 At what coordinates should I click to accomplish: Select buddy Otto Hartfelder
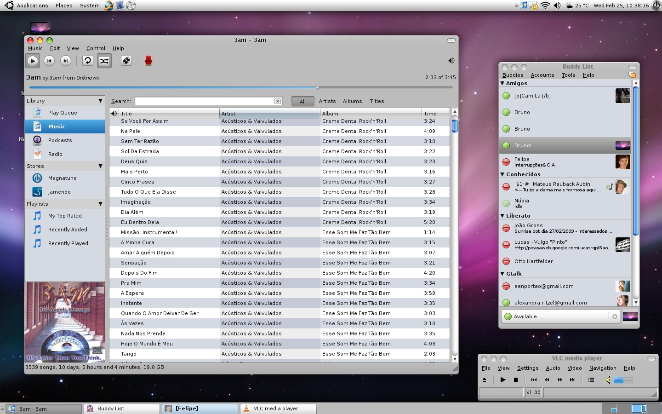(x=565, y=261)
